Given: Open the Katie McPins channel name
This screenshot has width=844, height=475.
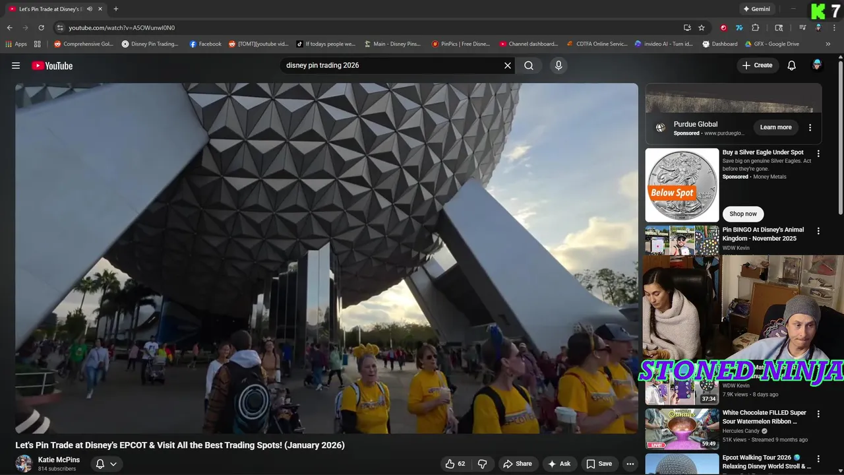Looking at the screenshot, I should click(59, 460).
